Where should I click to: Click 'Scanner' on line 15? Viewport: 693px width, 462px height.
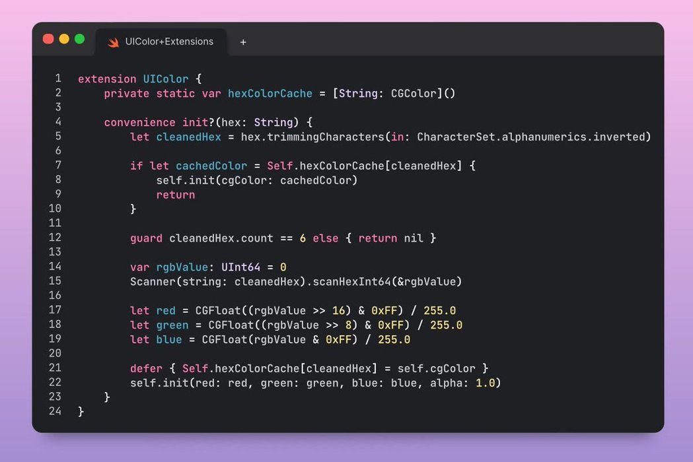(x=153, y=282)
